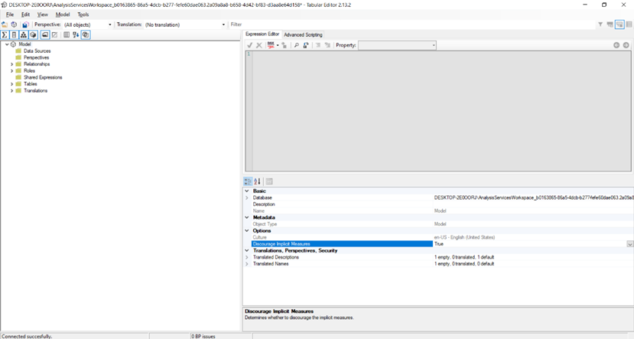This screenshot has width=634, height=339.
Task: Navigate forward arrow in expression editor
Action: (626, 45)
